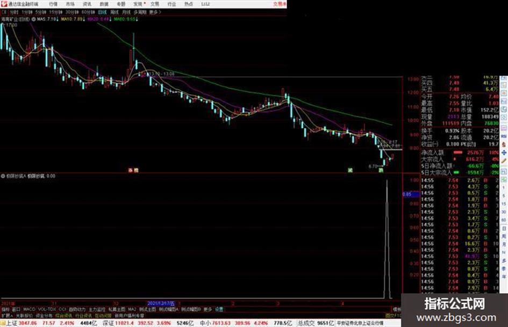
Task: Select the pencil drawing tool icon in sidebar
Action: point(504,161)
